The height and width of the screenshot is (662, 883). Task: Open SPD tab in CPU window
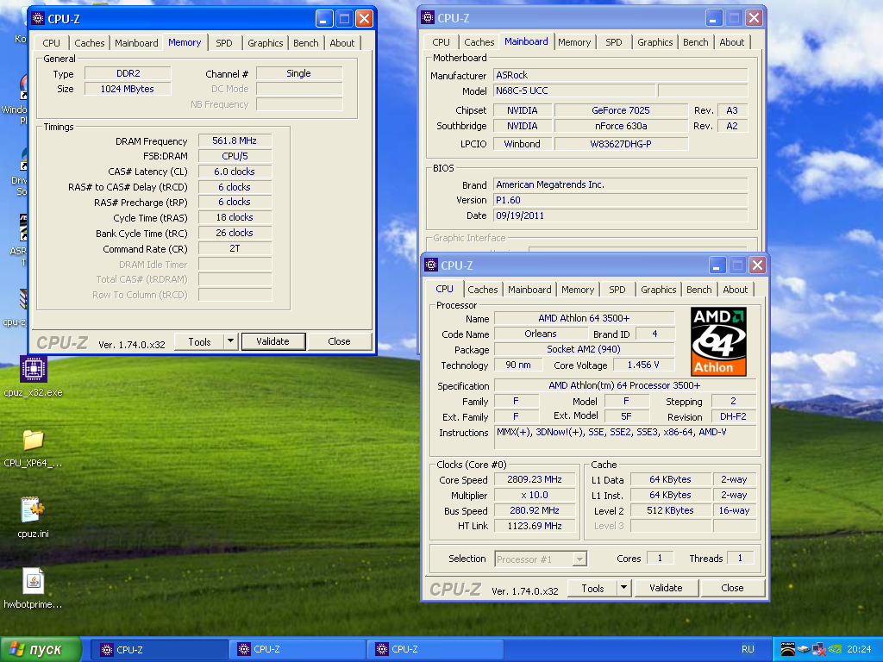(617, 290)
